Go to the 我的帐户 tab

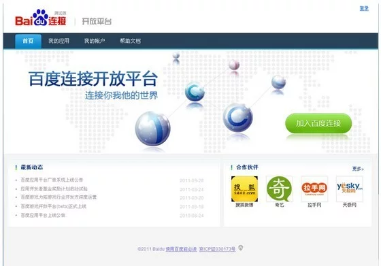tap(95, 41)
